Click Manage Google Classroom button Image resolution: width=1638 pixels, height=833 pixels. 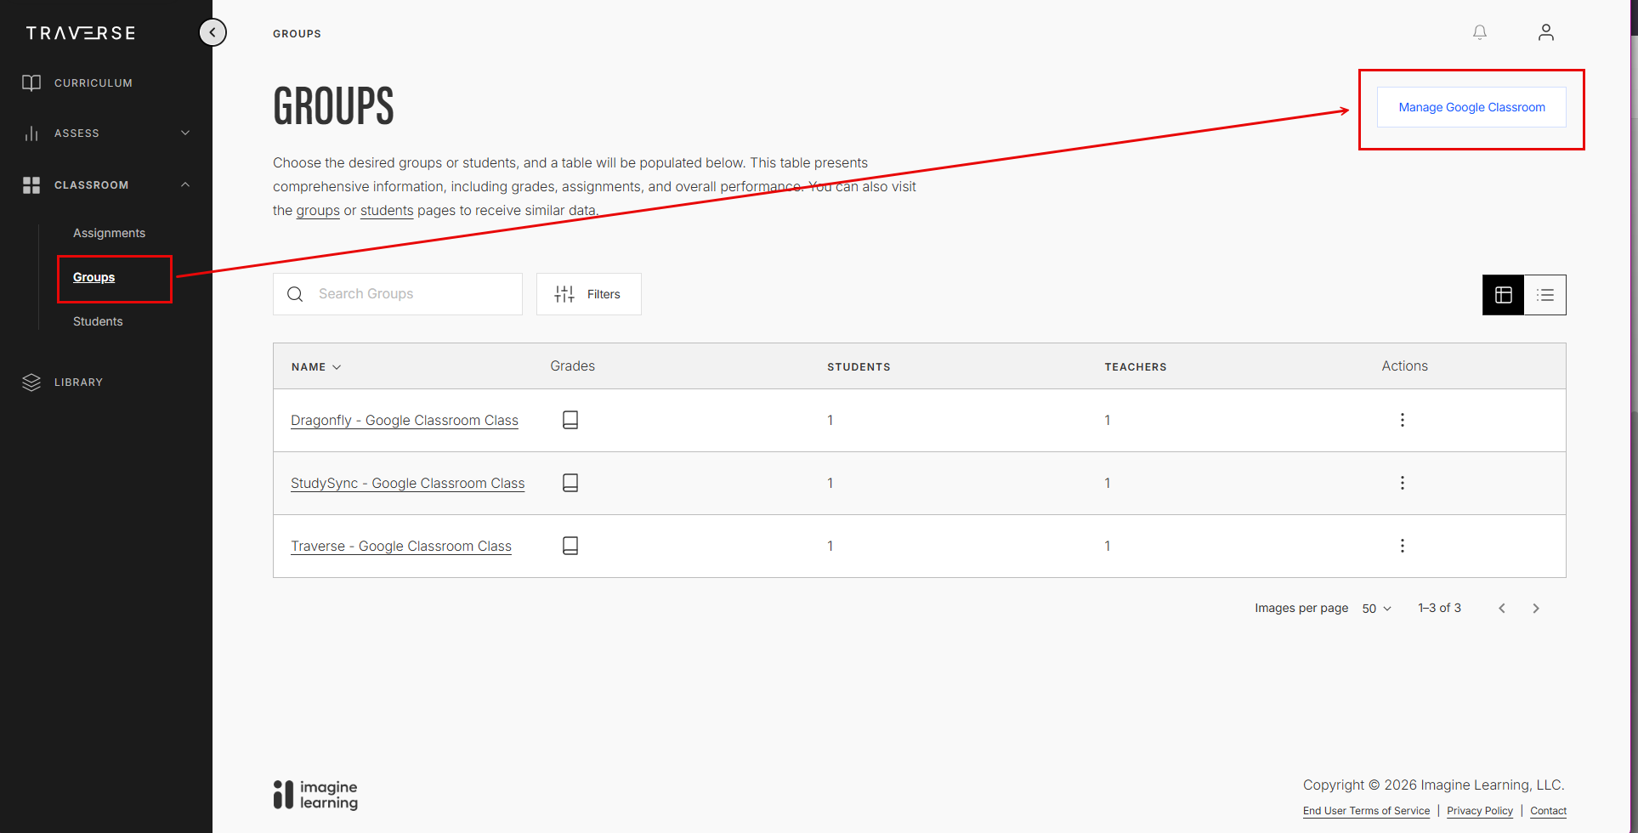click(x=1471, y=107)
